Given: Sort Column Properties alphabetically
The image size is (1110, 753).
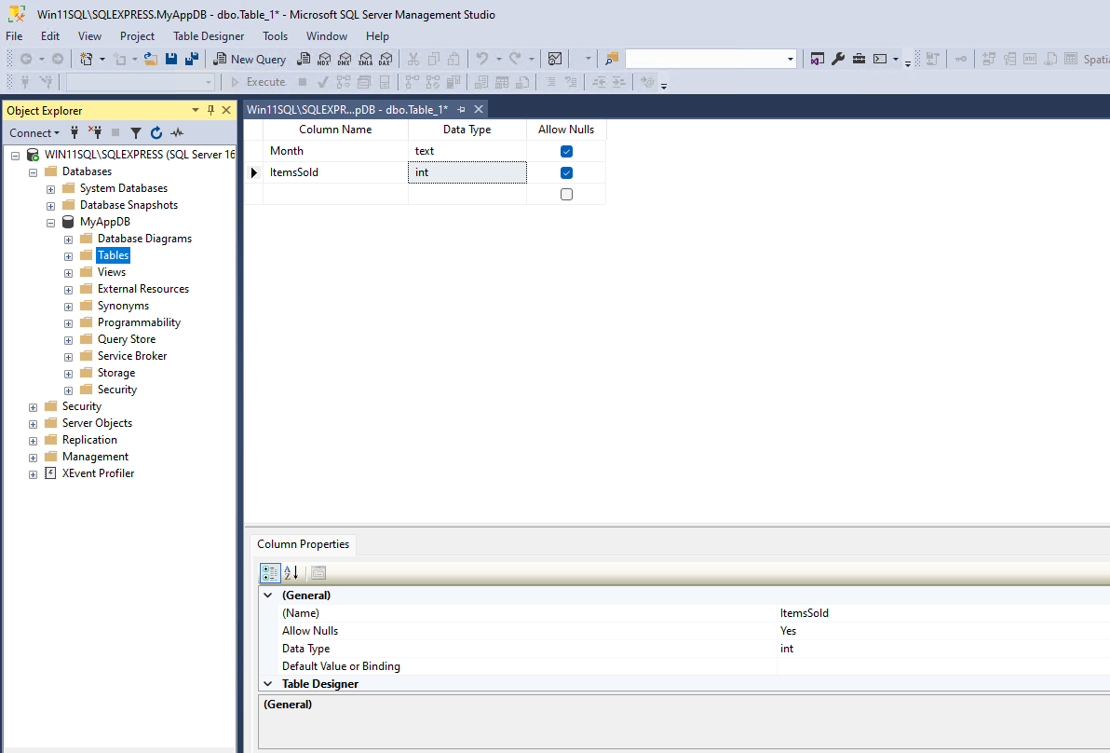Looking at the screenshot, I should [x=291, y=572].
